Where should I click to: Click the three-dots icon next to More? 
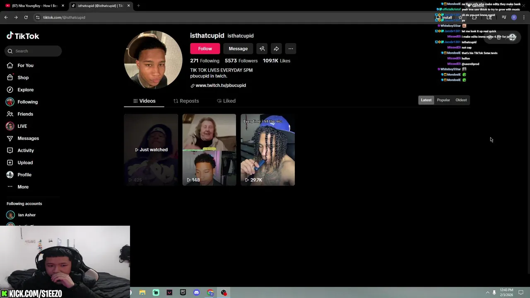point(10,187)
